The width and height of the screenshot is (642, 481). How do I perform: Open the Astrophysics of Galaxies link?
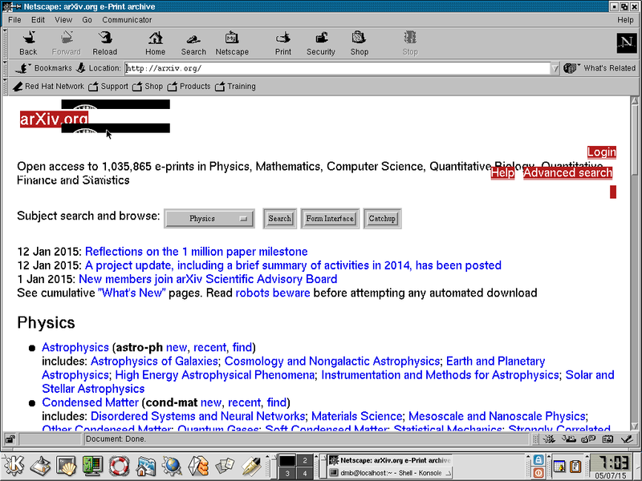point(154,362)
